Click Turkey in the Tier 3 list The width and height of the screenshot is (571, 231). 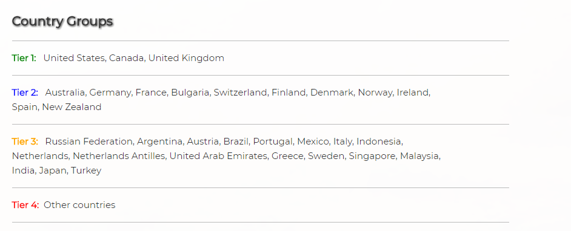86,171
